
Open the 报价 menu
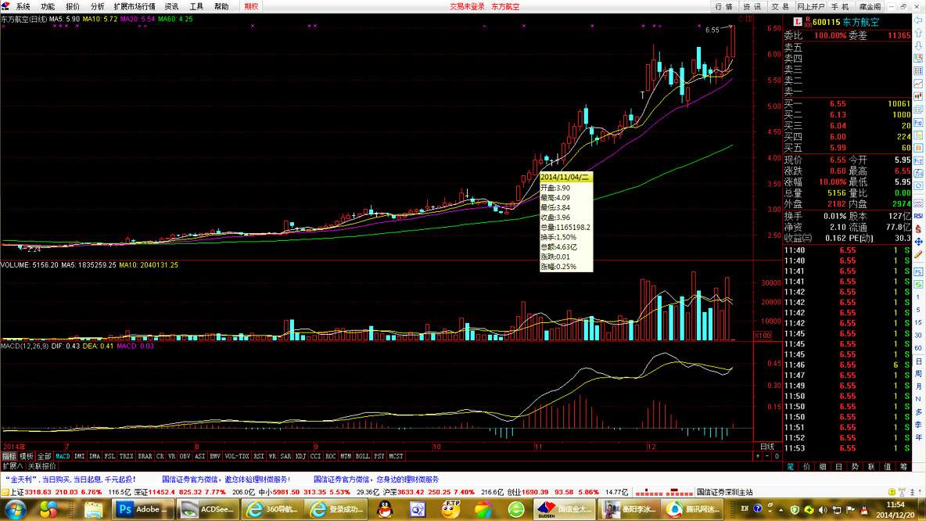coord(72,6)
